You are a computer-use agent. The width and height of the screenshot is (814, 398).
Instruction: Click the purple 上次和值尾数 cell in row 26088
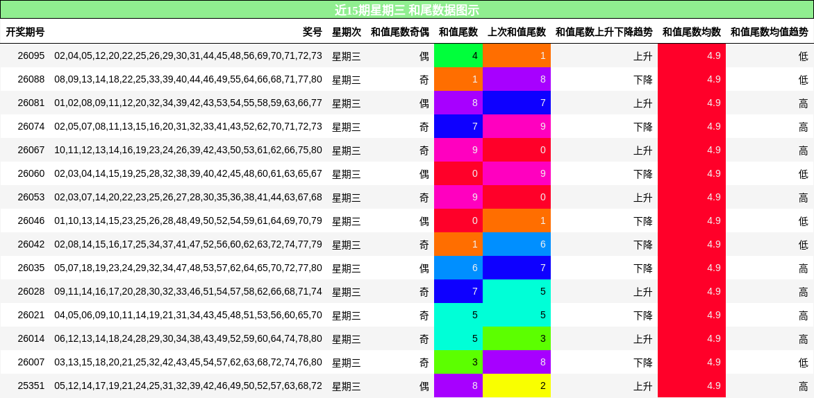pos(517,79)
